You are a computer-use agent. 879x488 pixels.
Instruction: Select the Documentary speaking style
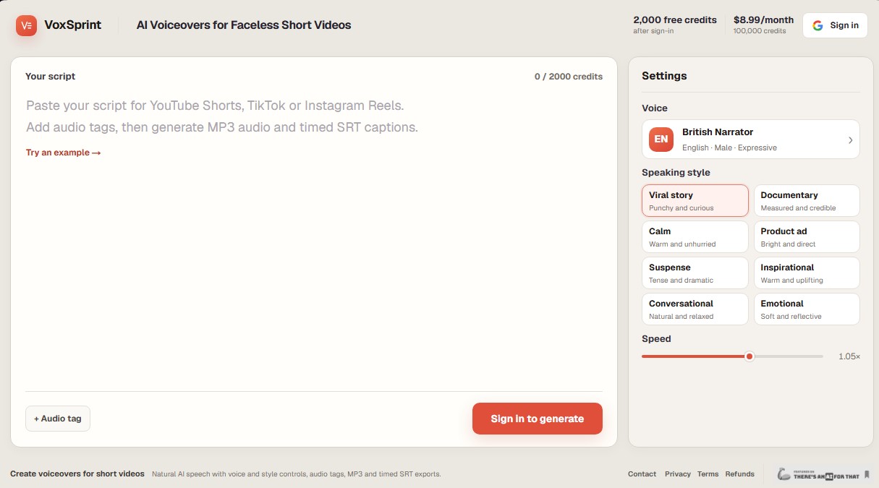pos(806,200)
